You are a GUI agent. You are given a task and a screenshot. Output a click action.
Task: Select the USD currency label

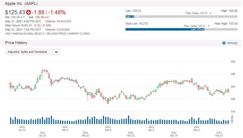tap(8, 34)
